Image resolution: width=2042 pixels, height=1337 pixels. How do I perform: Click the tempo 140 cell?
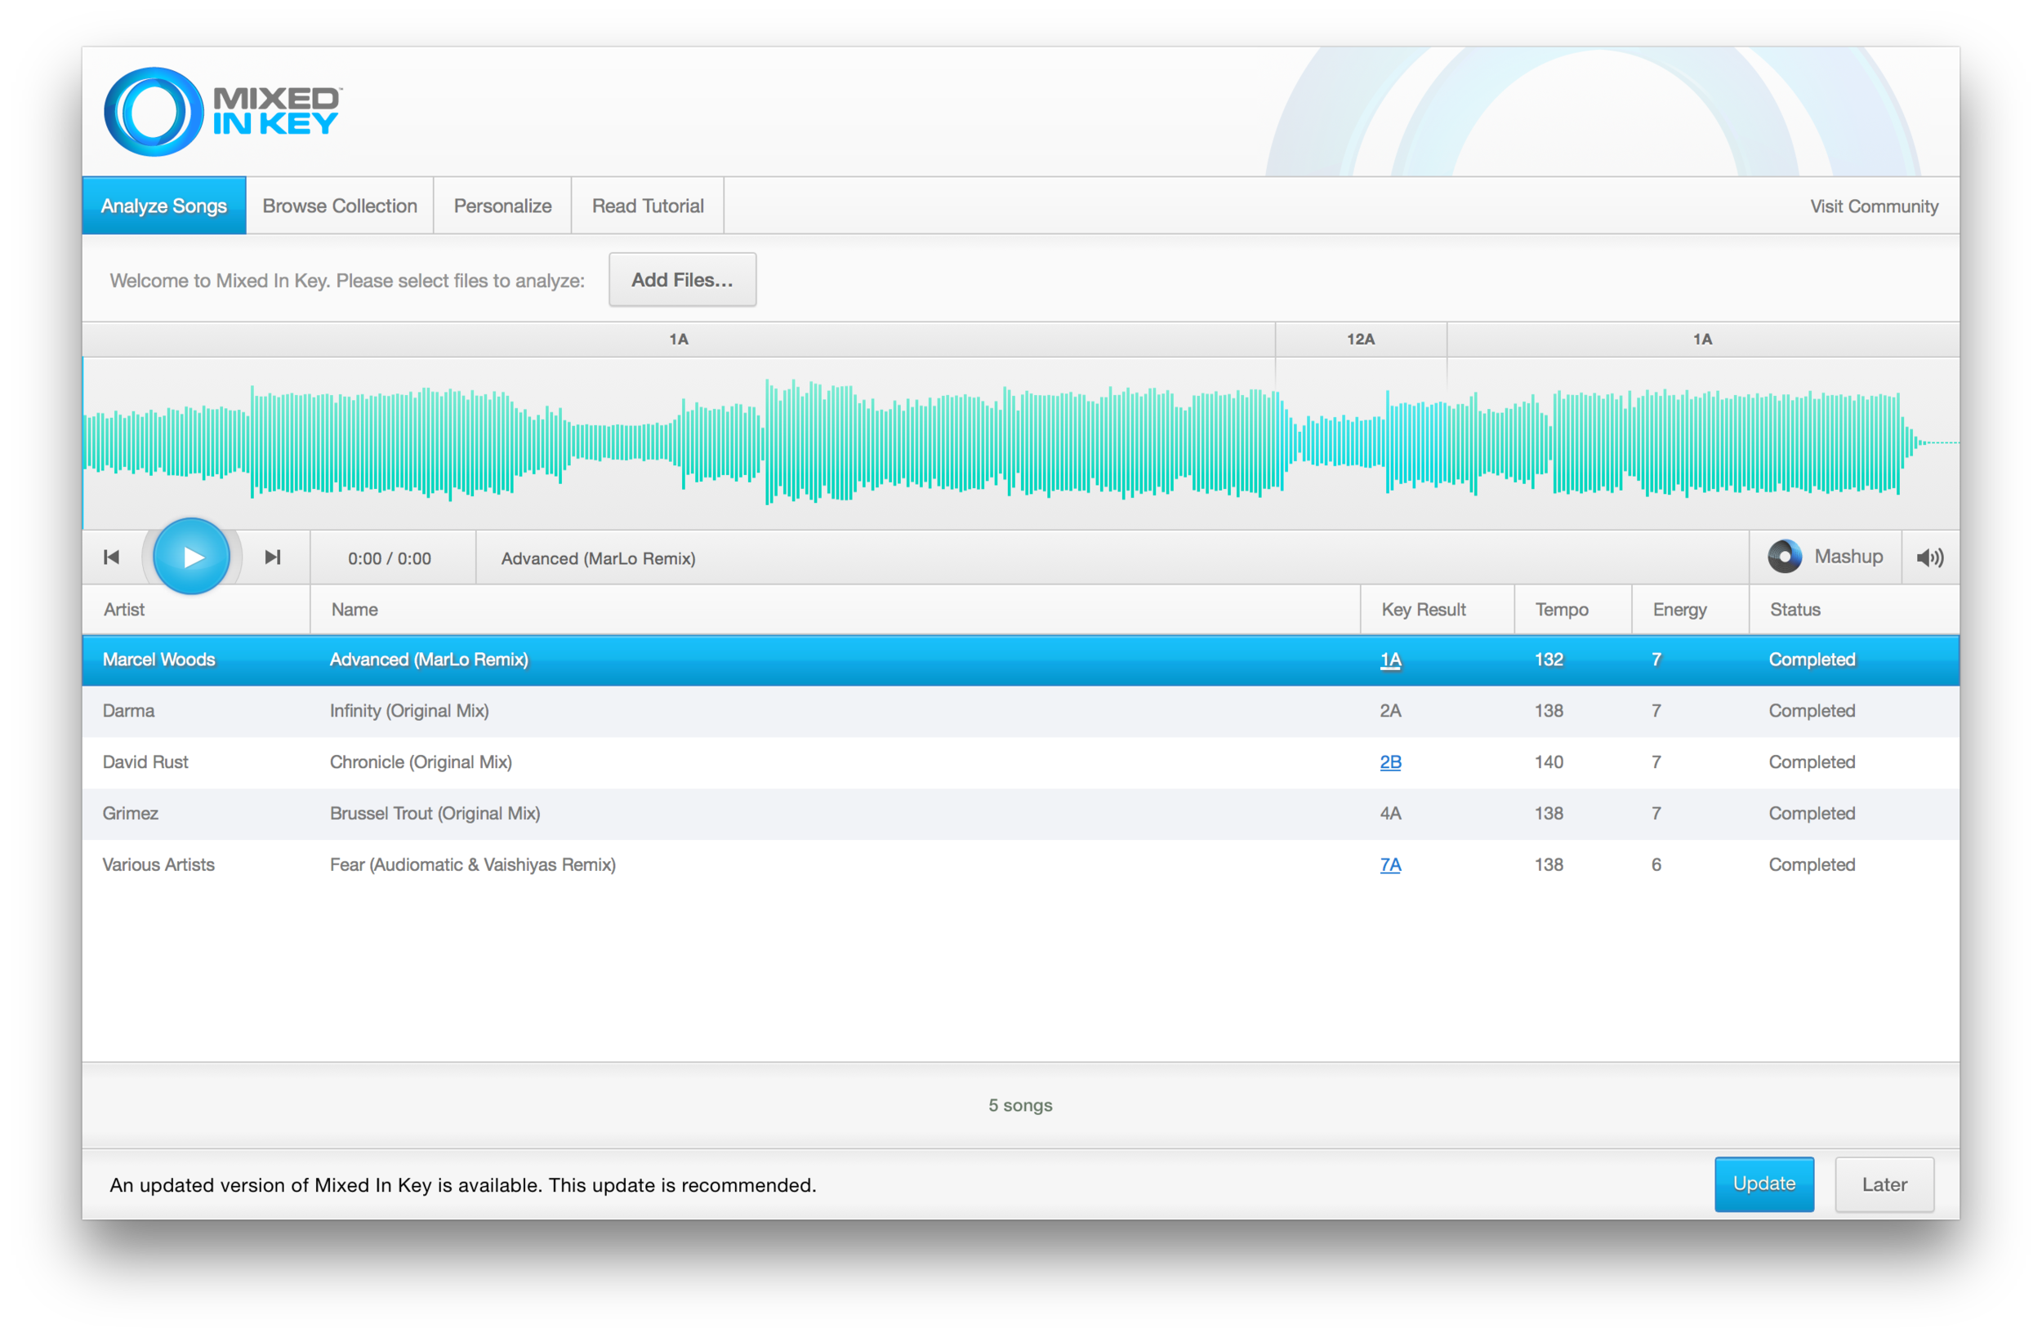(x=1549, y=762)
